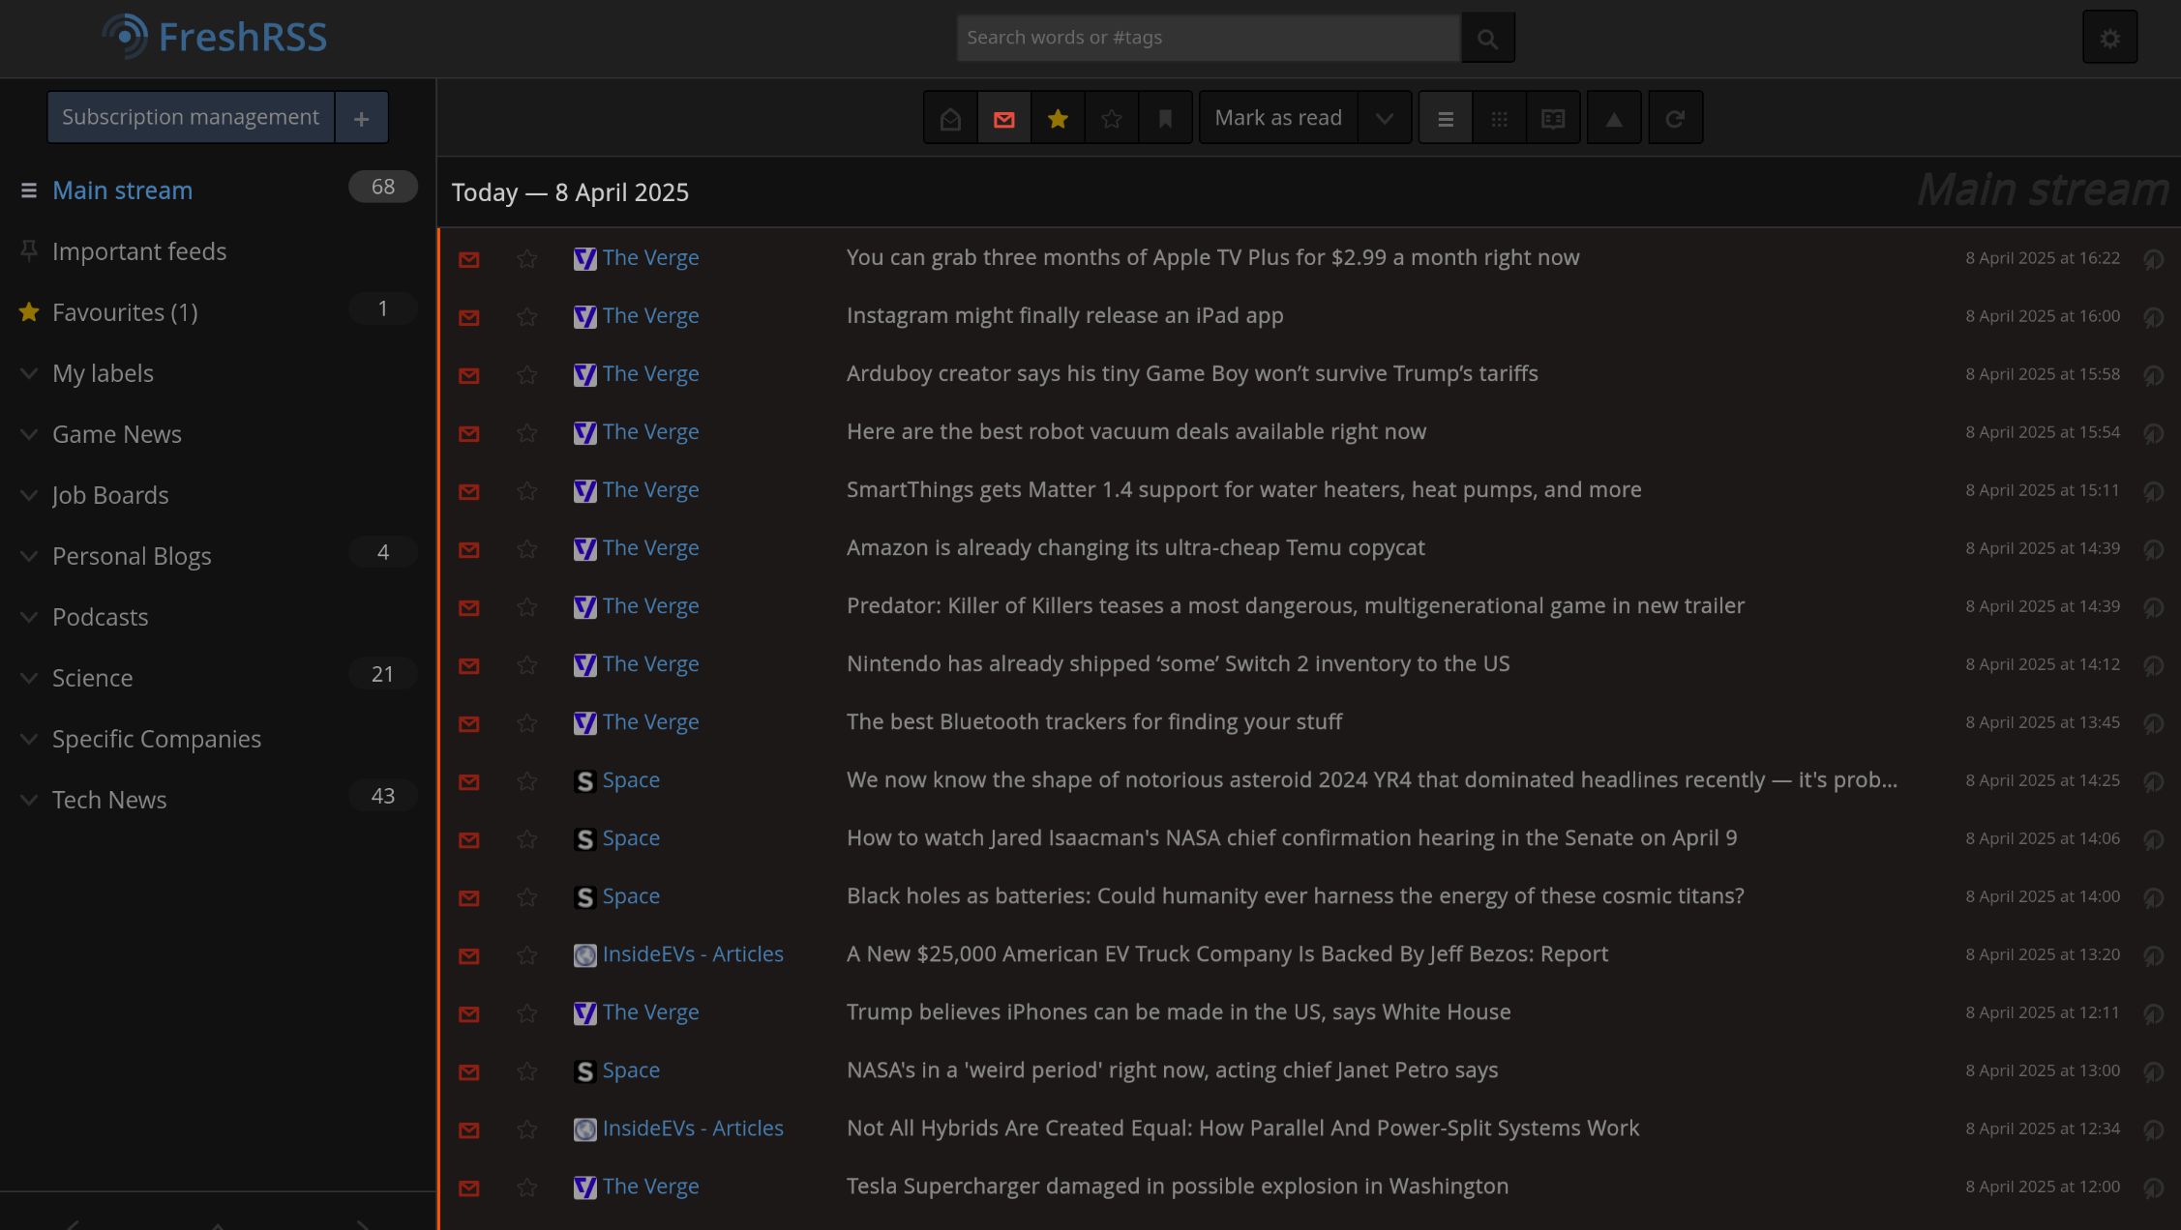Toggle favourites filter with gold star
This screenshot has width=2181, height=1230.
[1058, 118]
